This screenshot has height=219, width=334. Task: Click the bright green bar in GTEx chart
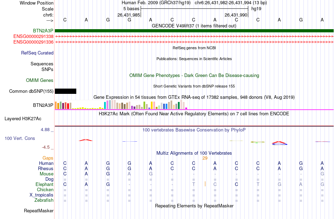[x=144, y=105]
